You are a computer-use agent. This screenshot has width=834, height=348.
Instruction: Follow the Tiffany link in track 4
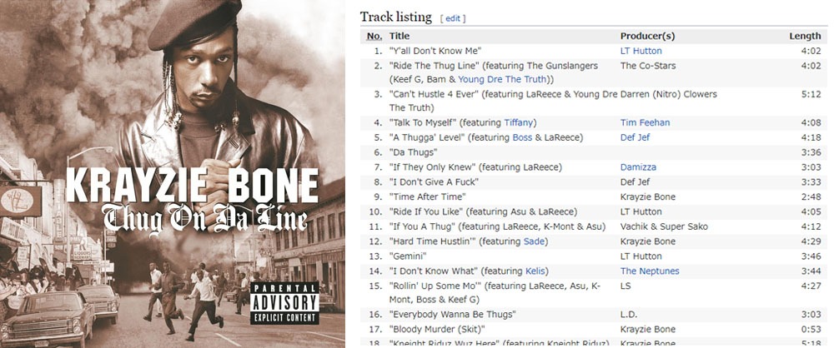coord(519,122)
